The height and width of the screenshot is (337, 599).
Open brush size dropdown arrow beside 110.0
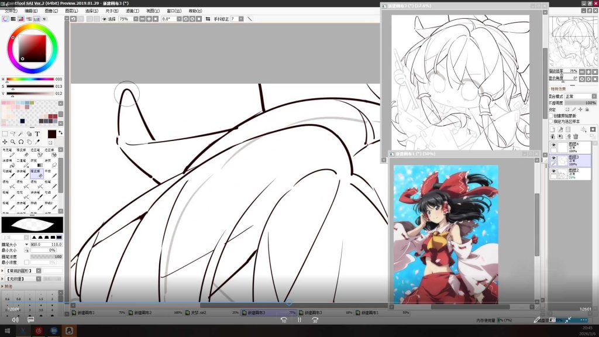tap(26, 244)
